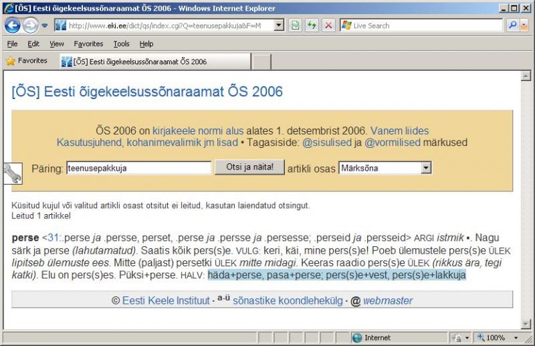Click the Refresh page icon
The height and width of the screenshot is (346, 535).
pos(312,25)
